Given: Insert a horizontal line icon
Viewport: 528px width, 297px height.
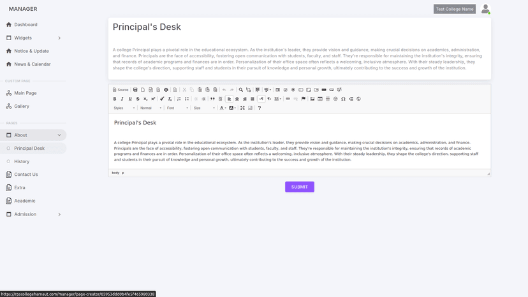Looking at the screenshot, I should [328, 99].
